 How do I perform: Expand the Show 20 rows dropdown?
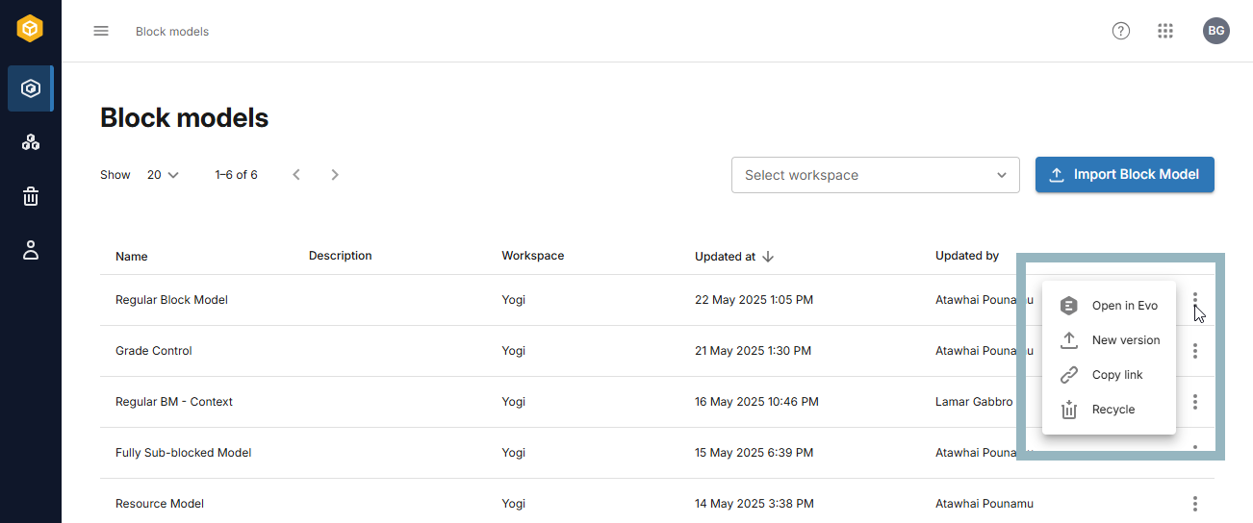163,175
